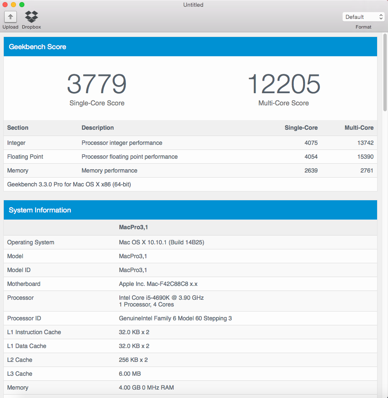Click 'GenuineIntel Family 6 Model 60 Stepping 3'

click(x=175, y=318)
